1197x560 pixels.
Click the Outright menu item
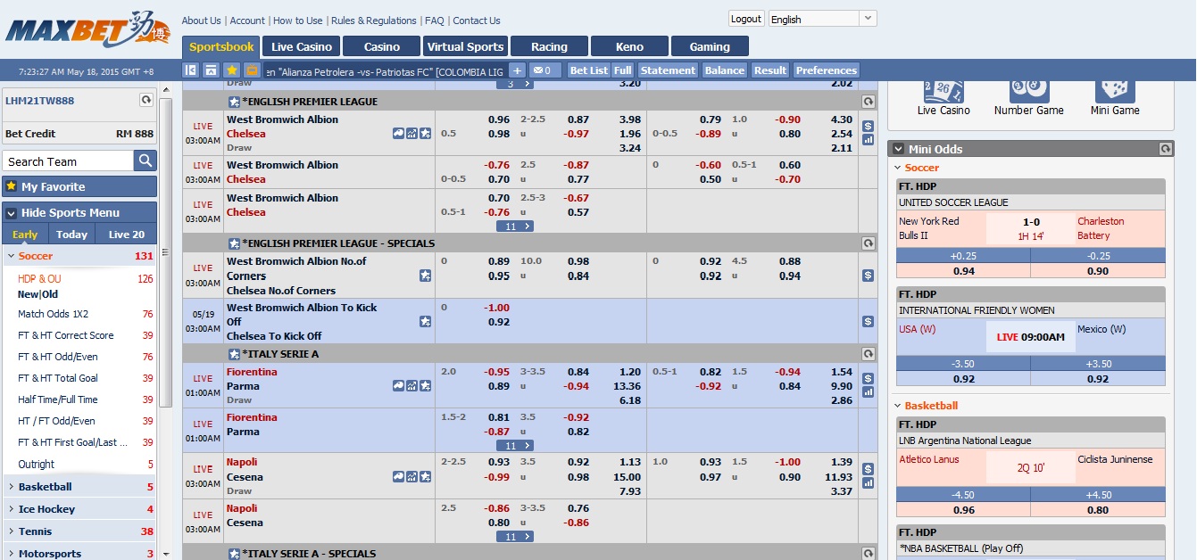[37, 464]
